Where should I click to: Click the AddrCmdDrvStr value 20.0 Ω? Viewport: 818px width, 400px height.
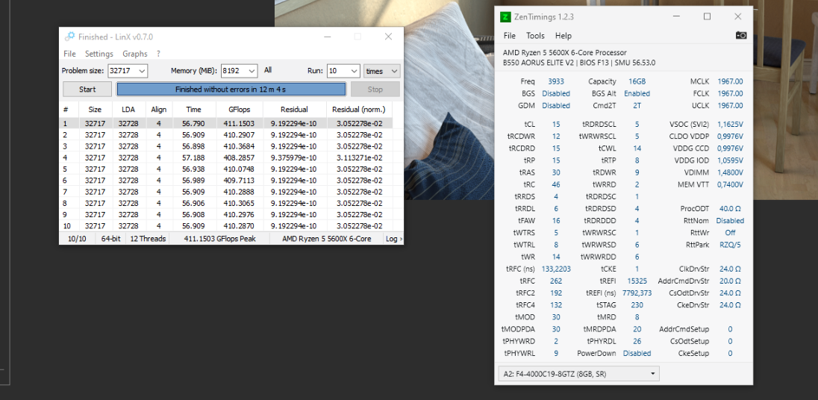coord(730,281)
